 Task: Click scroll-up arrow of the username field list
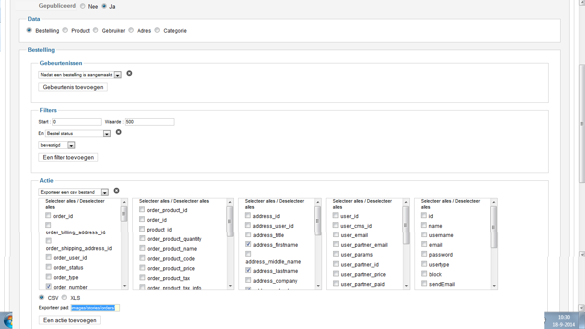[494, 202]
